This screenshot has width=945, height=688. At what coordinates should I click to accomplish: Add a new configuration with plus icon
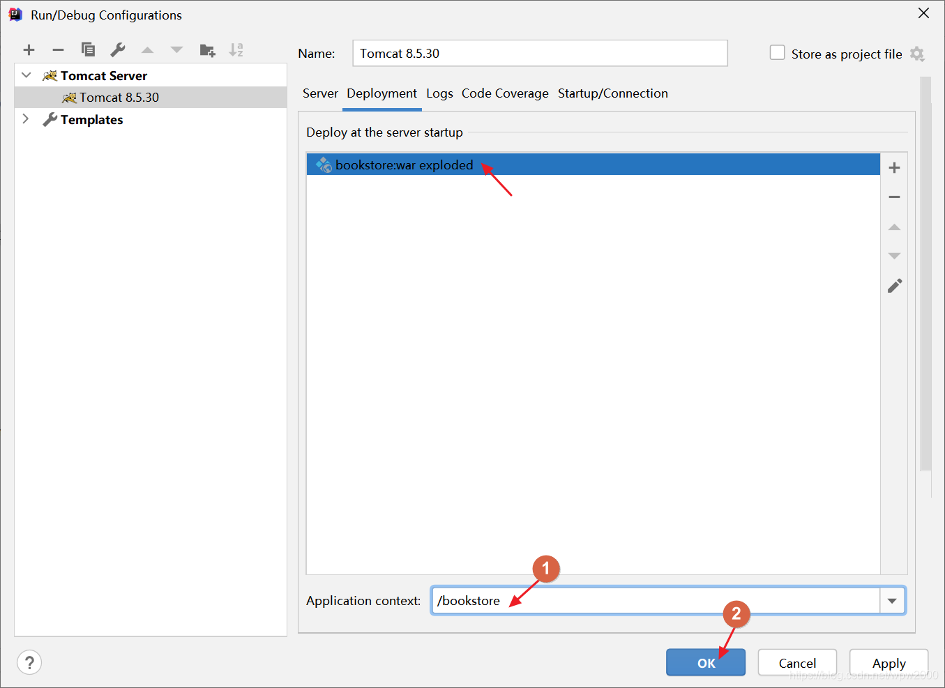coord(29,49)
